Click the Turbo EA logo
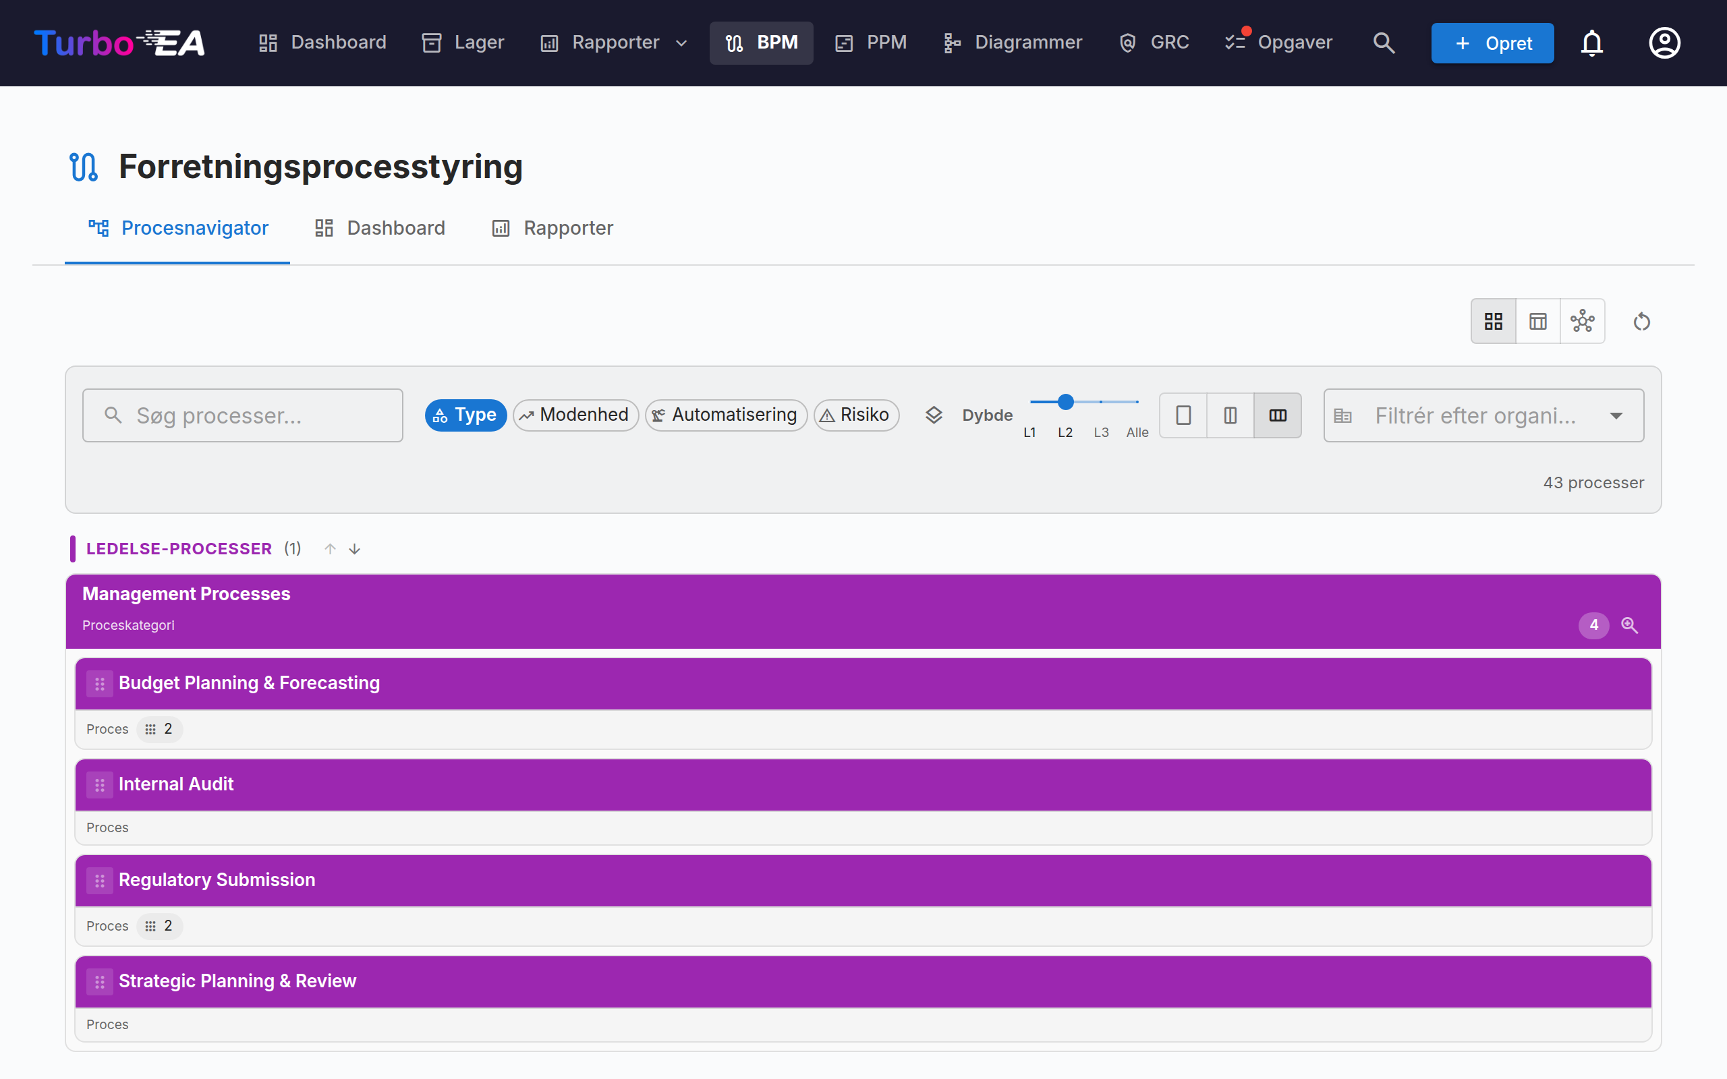Screen dimensions: 1727x1079 [119, 42]
